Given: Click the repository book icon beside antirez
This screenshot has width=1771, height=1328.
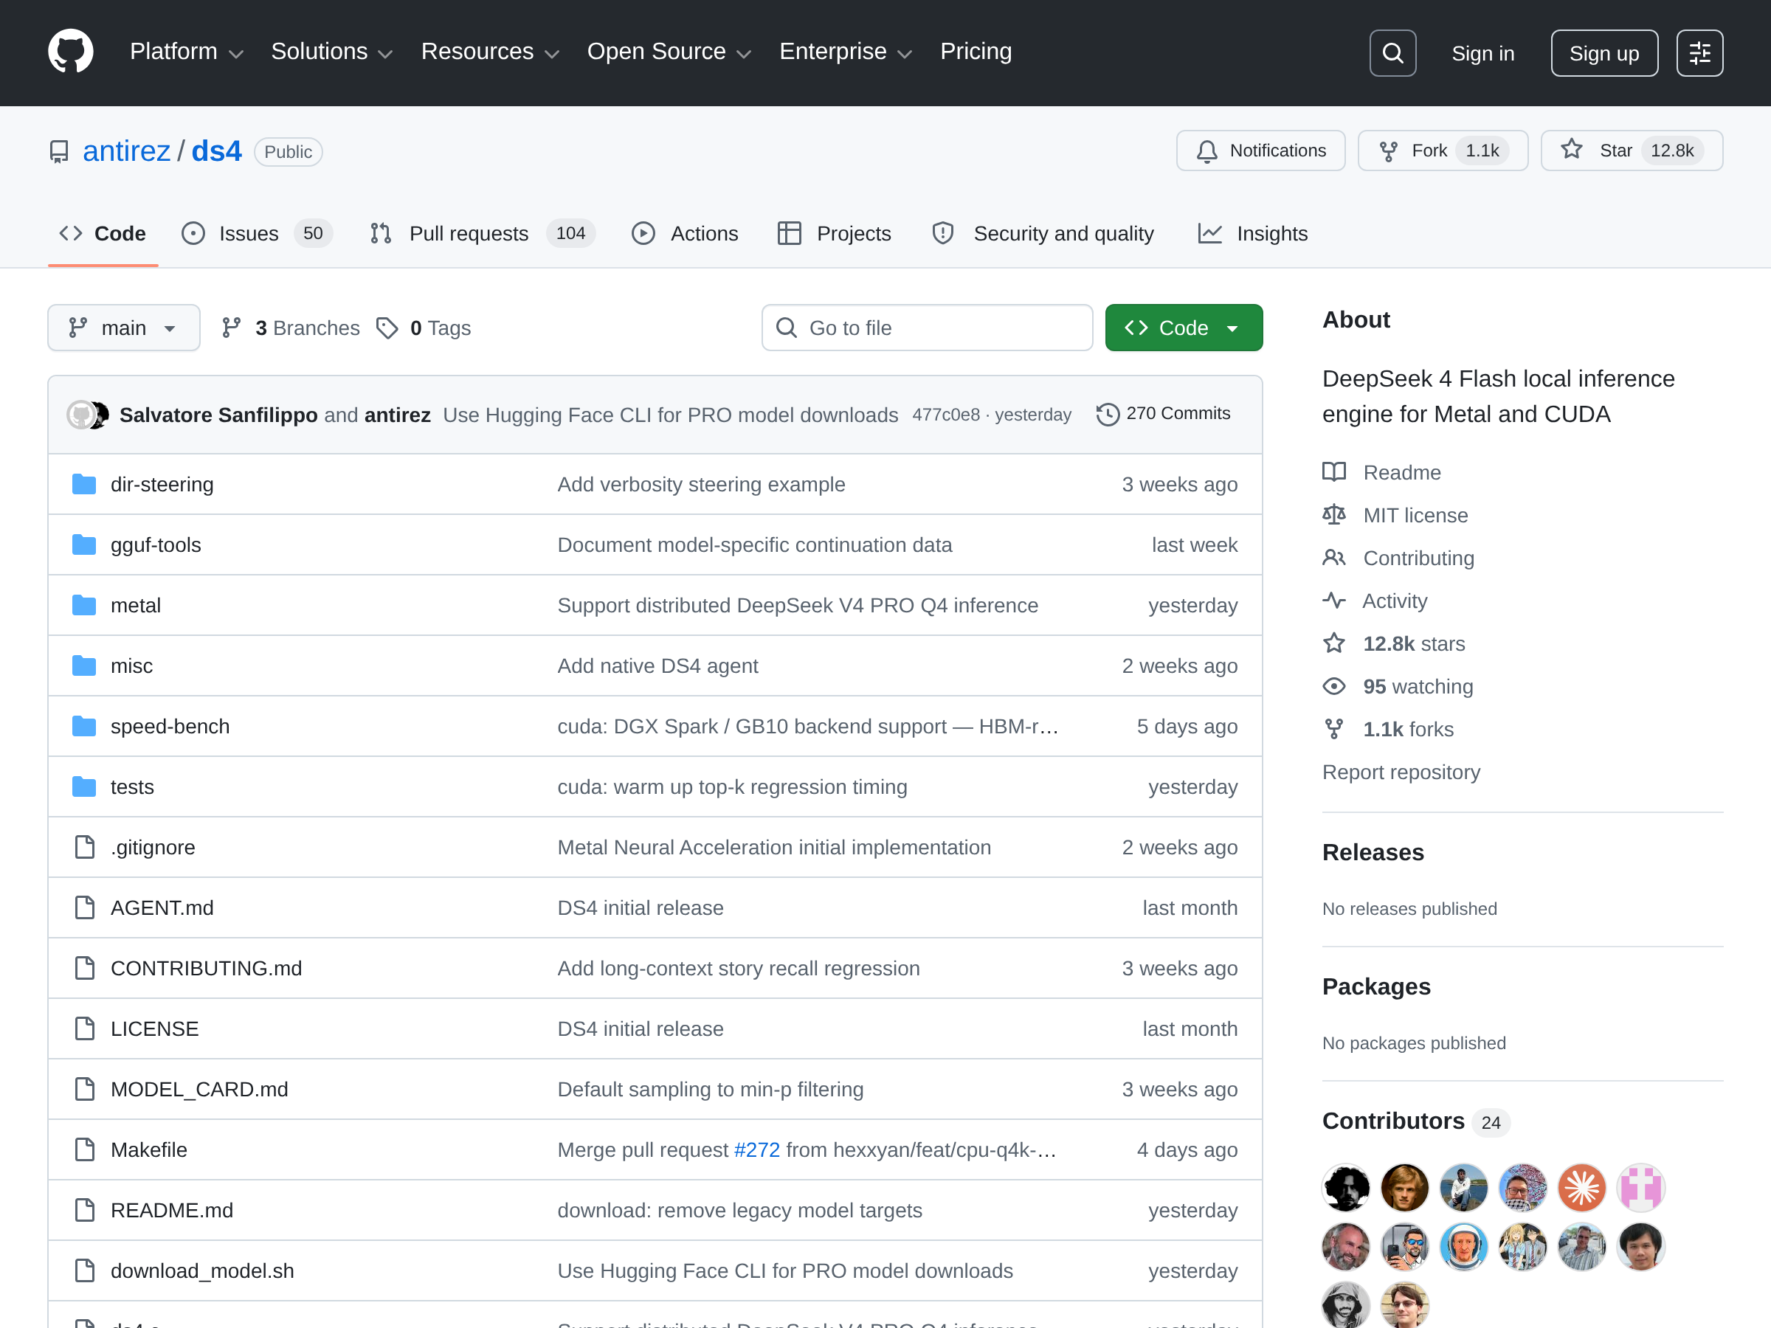Looking at the screenshot, I should (x=59, y=151).
